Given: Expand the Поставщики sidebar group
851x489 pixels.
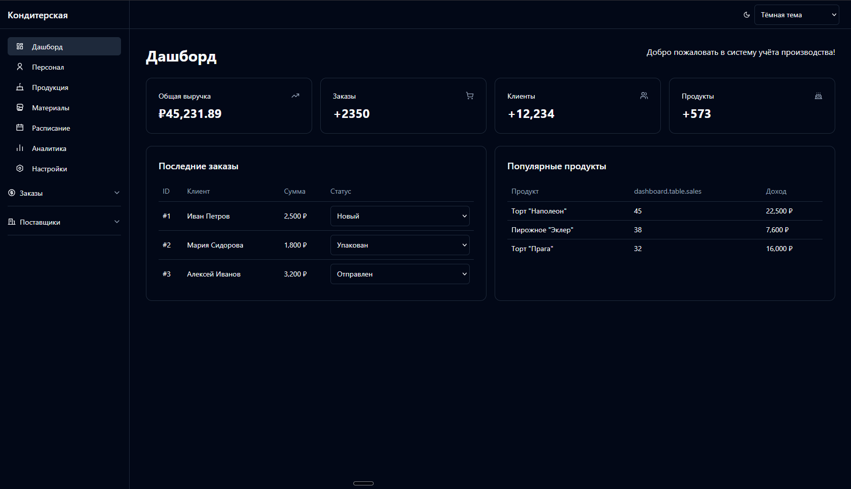Looking at the screenshot, I should pos(64,222).
